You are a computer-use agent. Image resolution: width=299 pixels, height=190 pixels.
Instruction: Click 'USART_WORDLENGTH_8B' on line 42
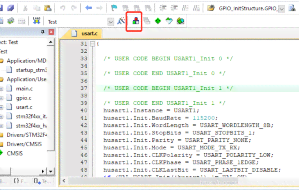point(235,126)
